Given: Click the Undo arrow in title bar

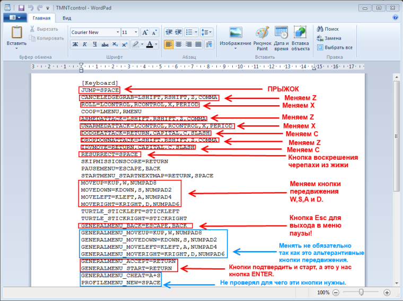Looking at the screenshot, I should coord(31,8).
